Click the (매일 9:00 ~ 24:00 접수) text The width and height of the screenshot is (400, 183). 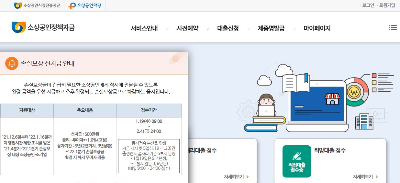149,168
